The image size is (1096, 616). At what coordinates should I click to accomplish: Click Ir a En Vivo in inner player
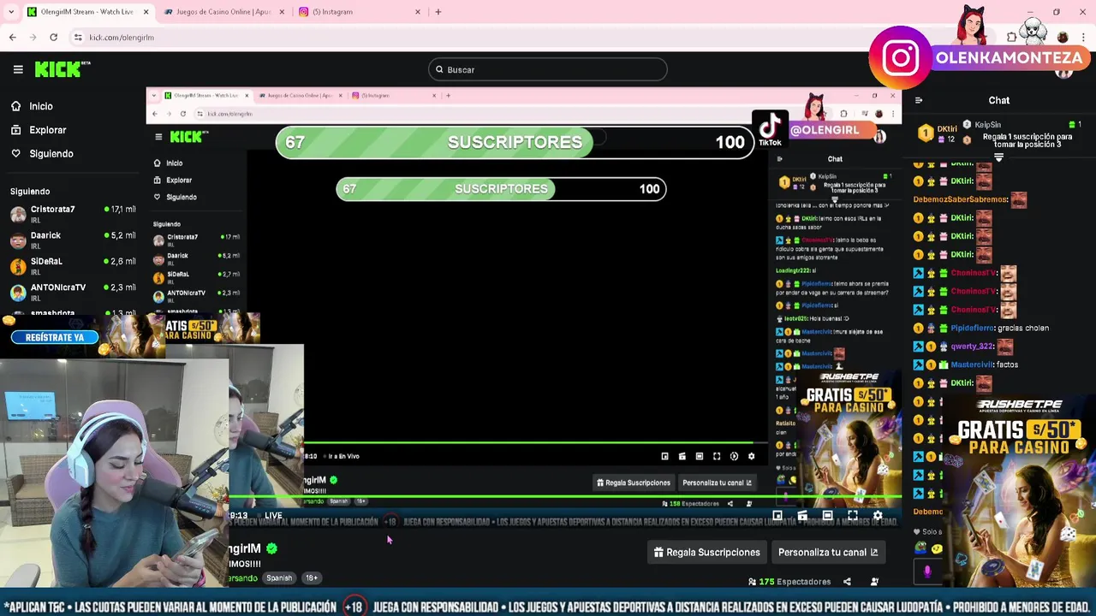click(x=343, y=456)
